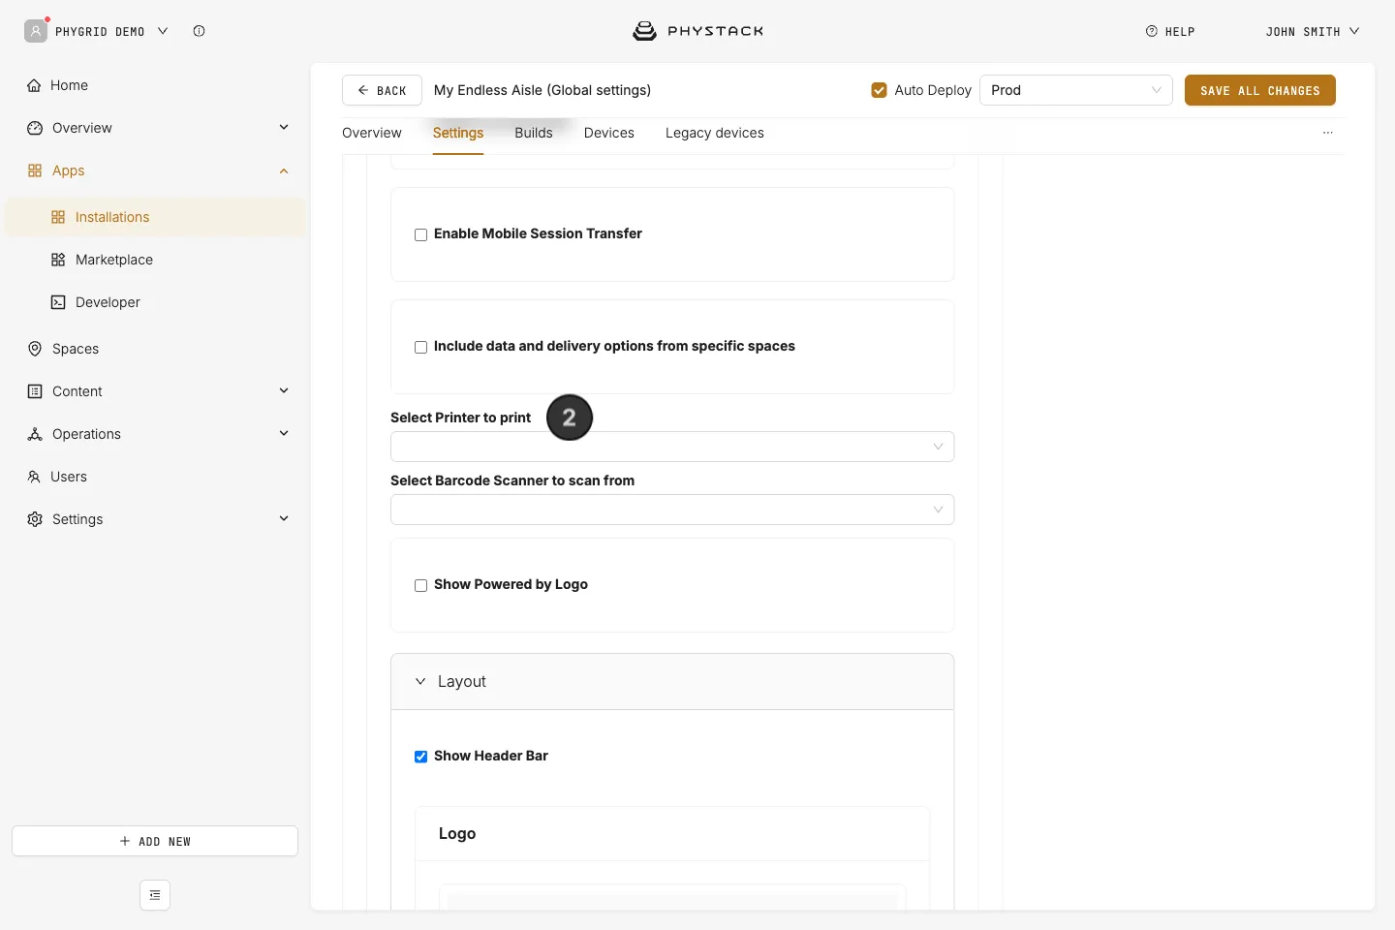Collapse the Layout section
This screenshot has width=1395, height=930.
click(x=672, y=682)
